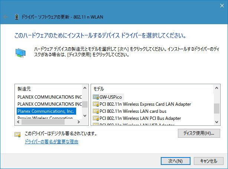This screenshot has width=228, height=169.
Task: Click the digitally signed driver certificate icon
Action: [17, 135]
